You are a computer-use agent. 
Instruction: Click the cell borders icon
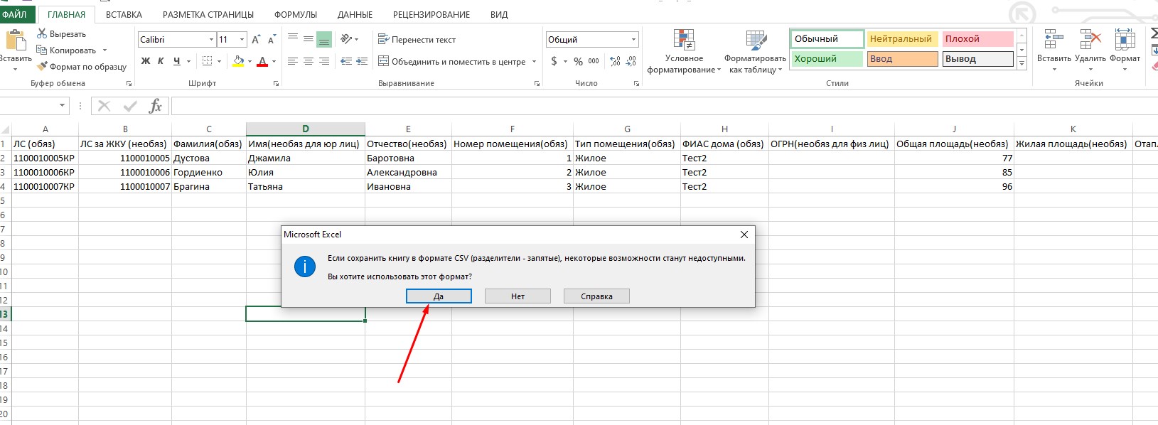207,61
